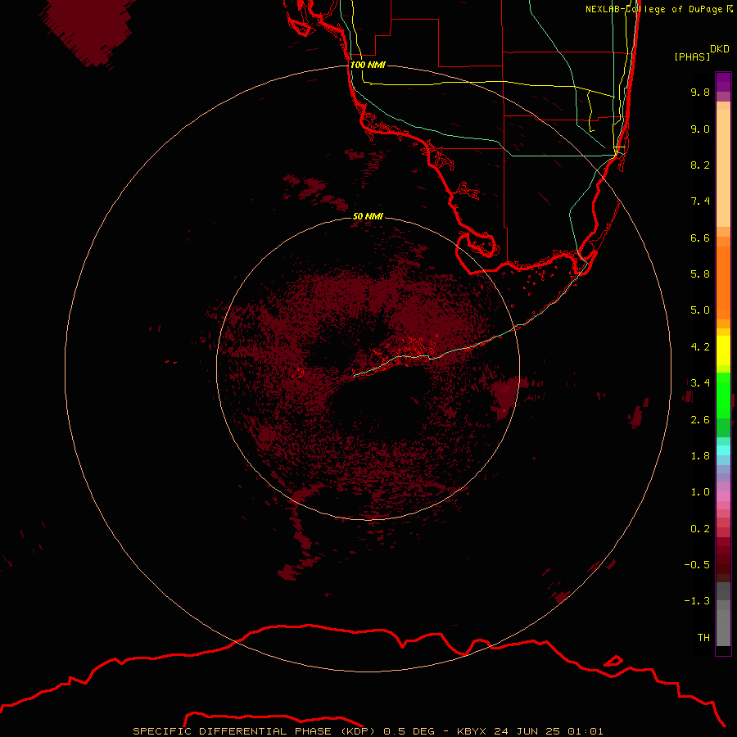The height and width of the screenshot is (737, 737).
Task: Click the "100 NMI" range ring label
Action: tap(368, 65)
